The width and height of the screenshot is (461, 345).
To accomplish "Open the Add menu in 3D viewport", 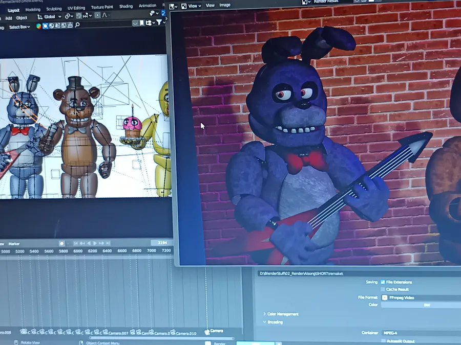I will pos(9,18).
